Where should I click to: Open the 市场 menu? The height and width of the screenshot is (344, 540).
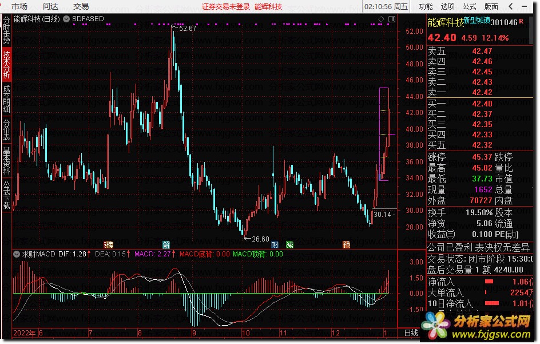[19, 6]
